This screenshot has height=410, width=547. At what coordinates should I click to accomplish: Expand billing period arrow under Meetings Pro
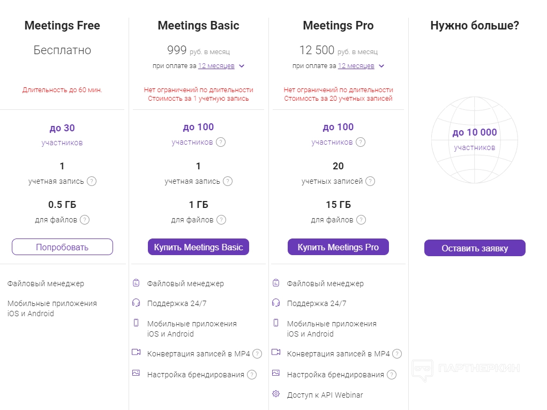(x=381, y=66)
